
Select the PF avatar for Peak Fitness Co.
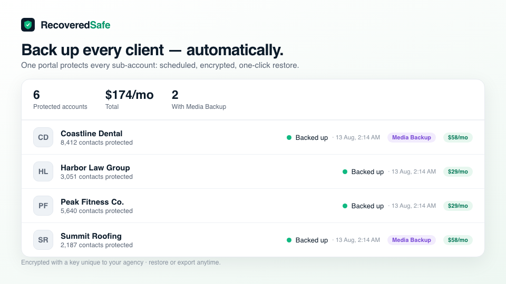click(x=43, y=206)
